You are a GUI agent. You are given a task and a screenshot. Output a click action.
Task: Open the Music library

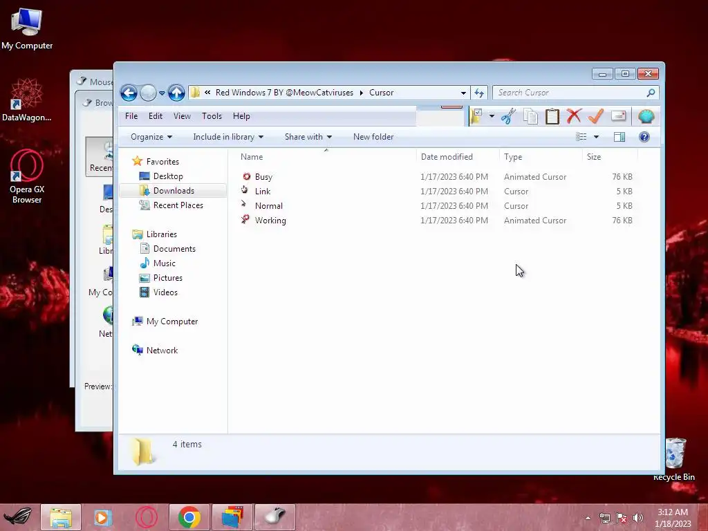(x=165, y=263)
